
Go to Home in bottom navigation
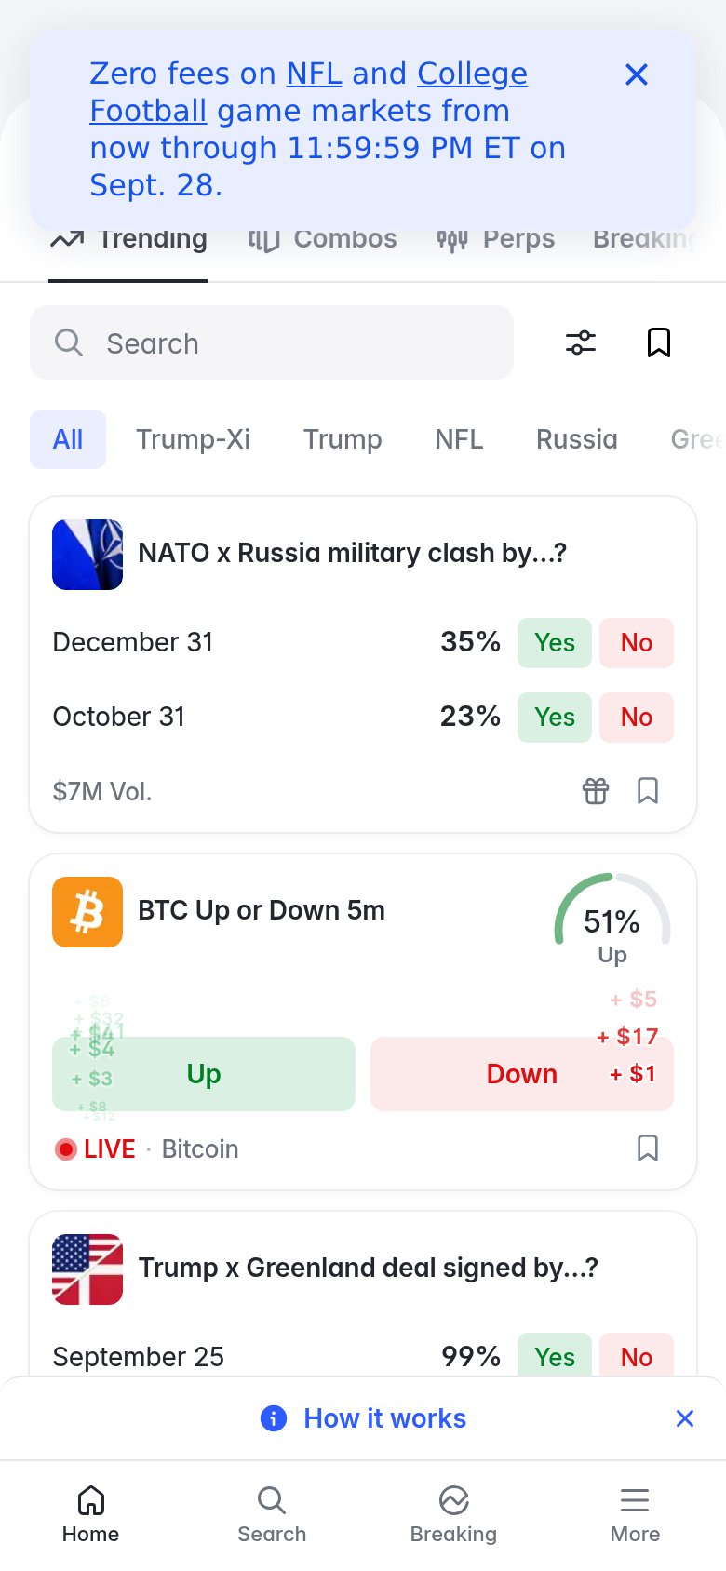click(x=90, y=1514)
